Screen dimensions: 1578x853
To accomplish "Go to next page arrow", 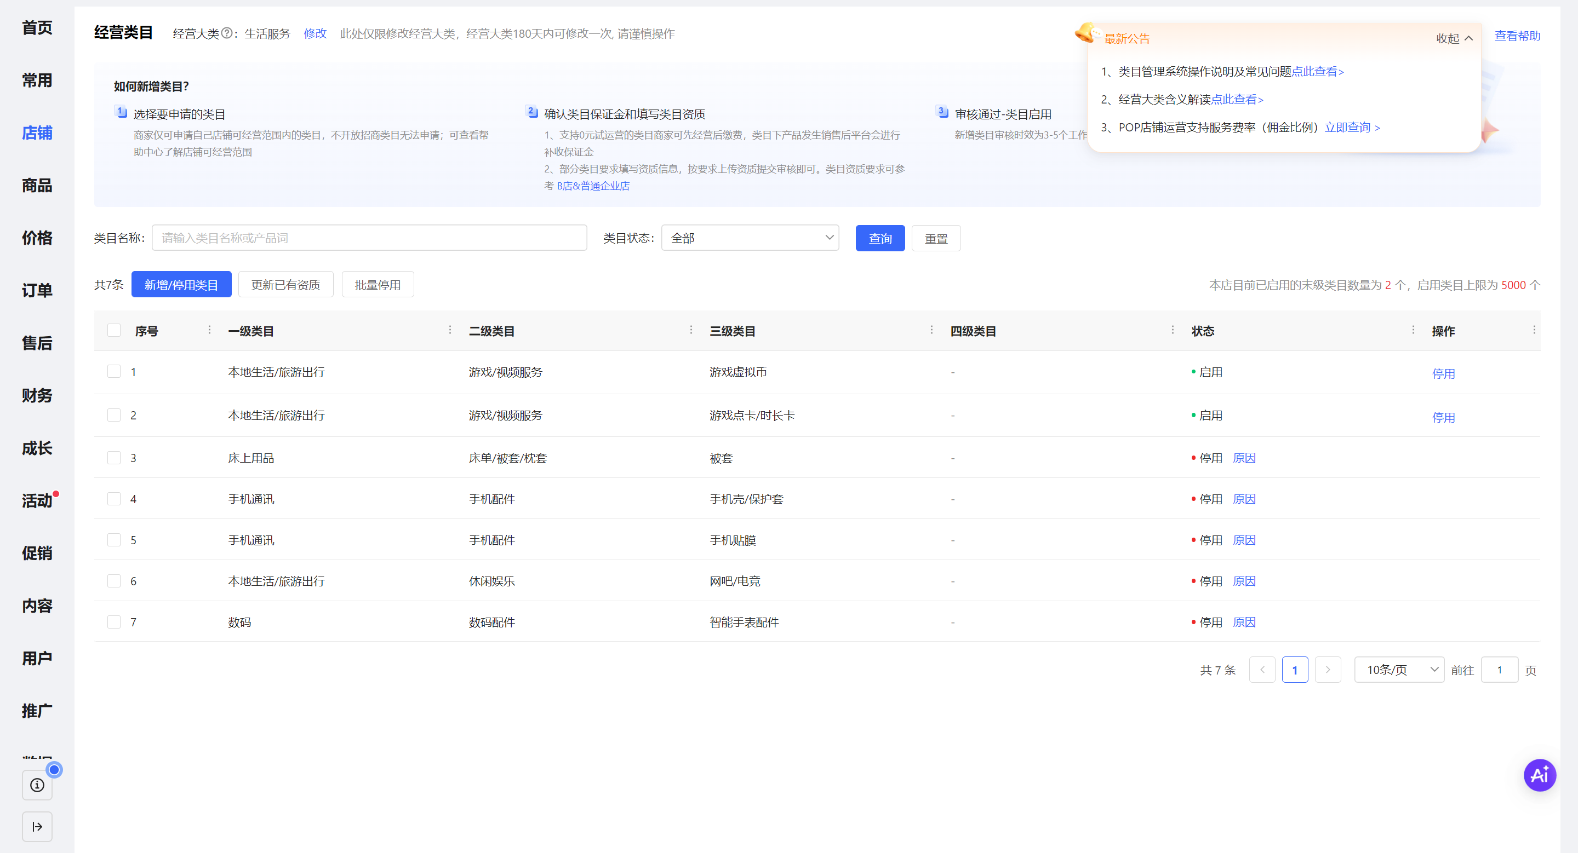I will coord(1328,670).
